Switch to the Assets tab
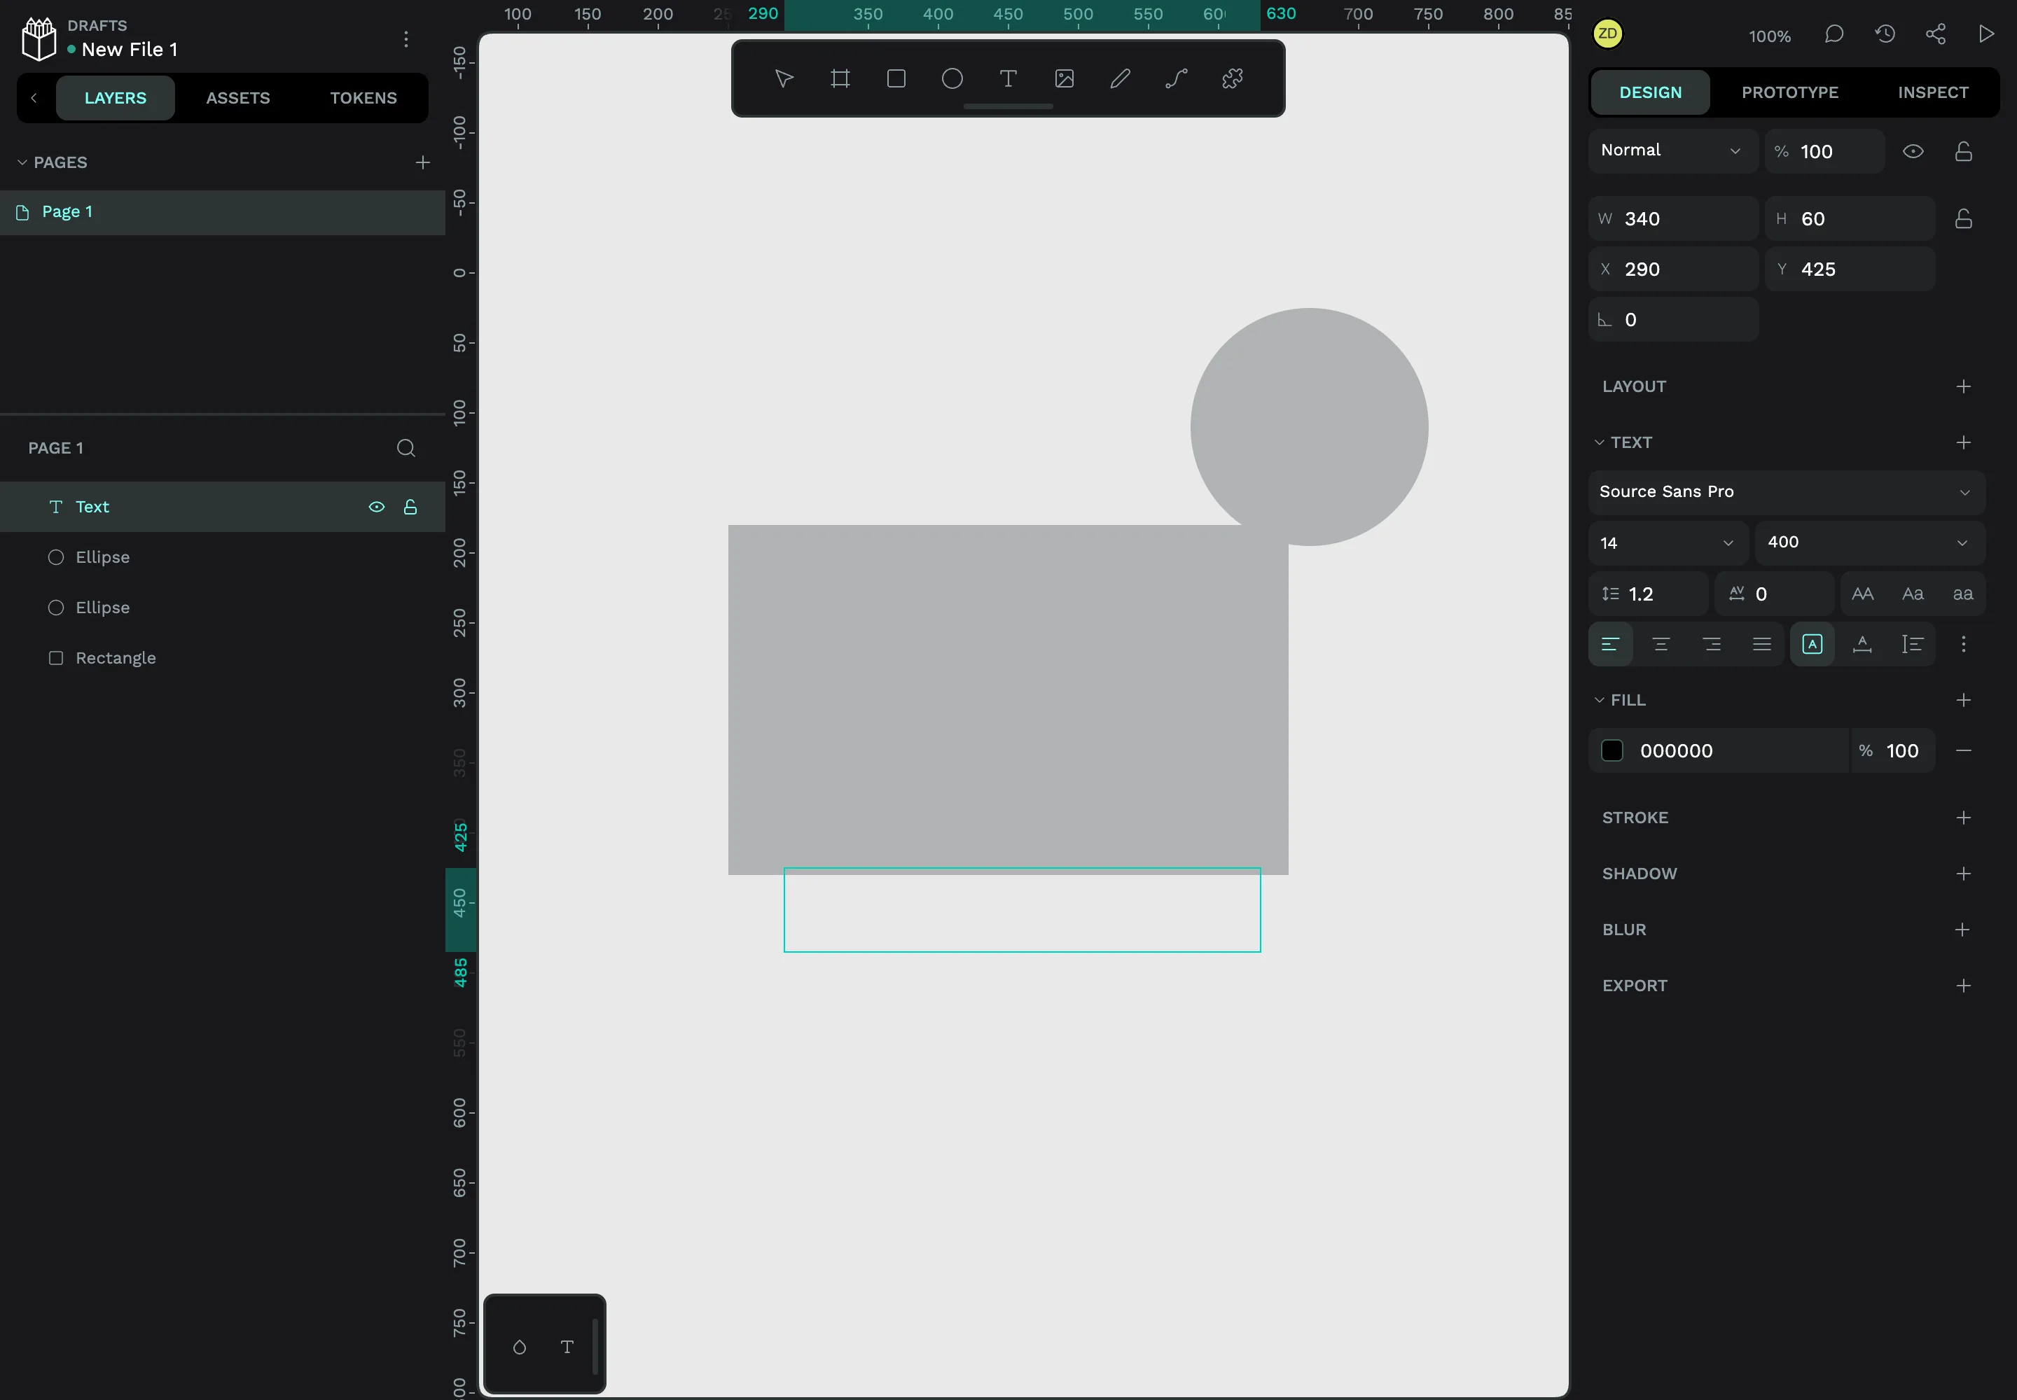Screen dimensions: 2017x1400 click(x=238, y=97)
